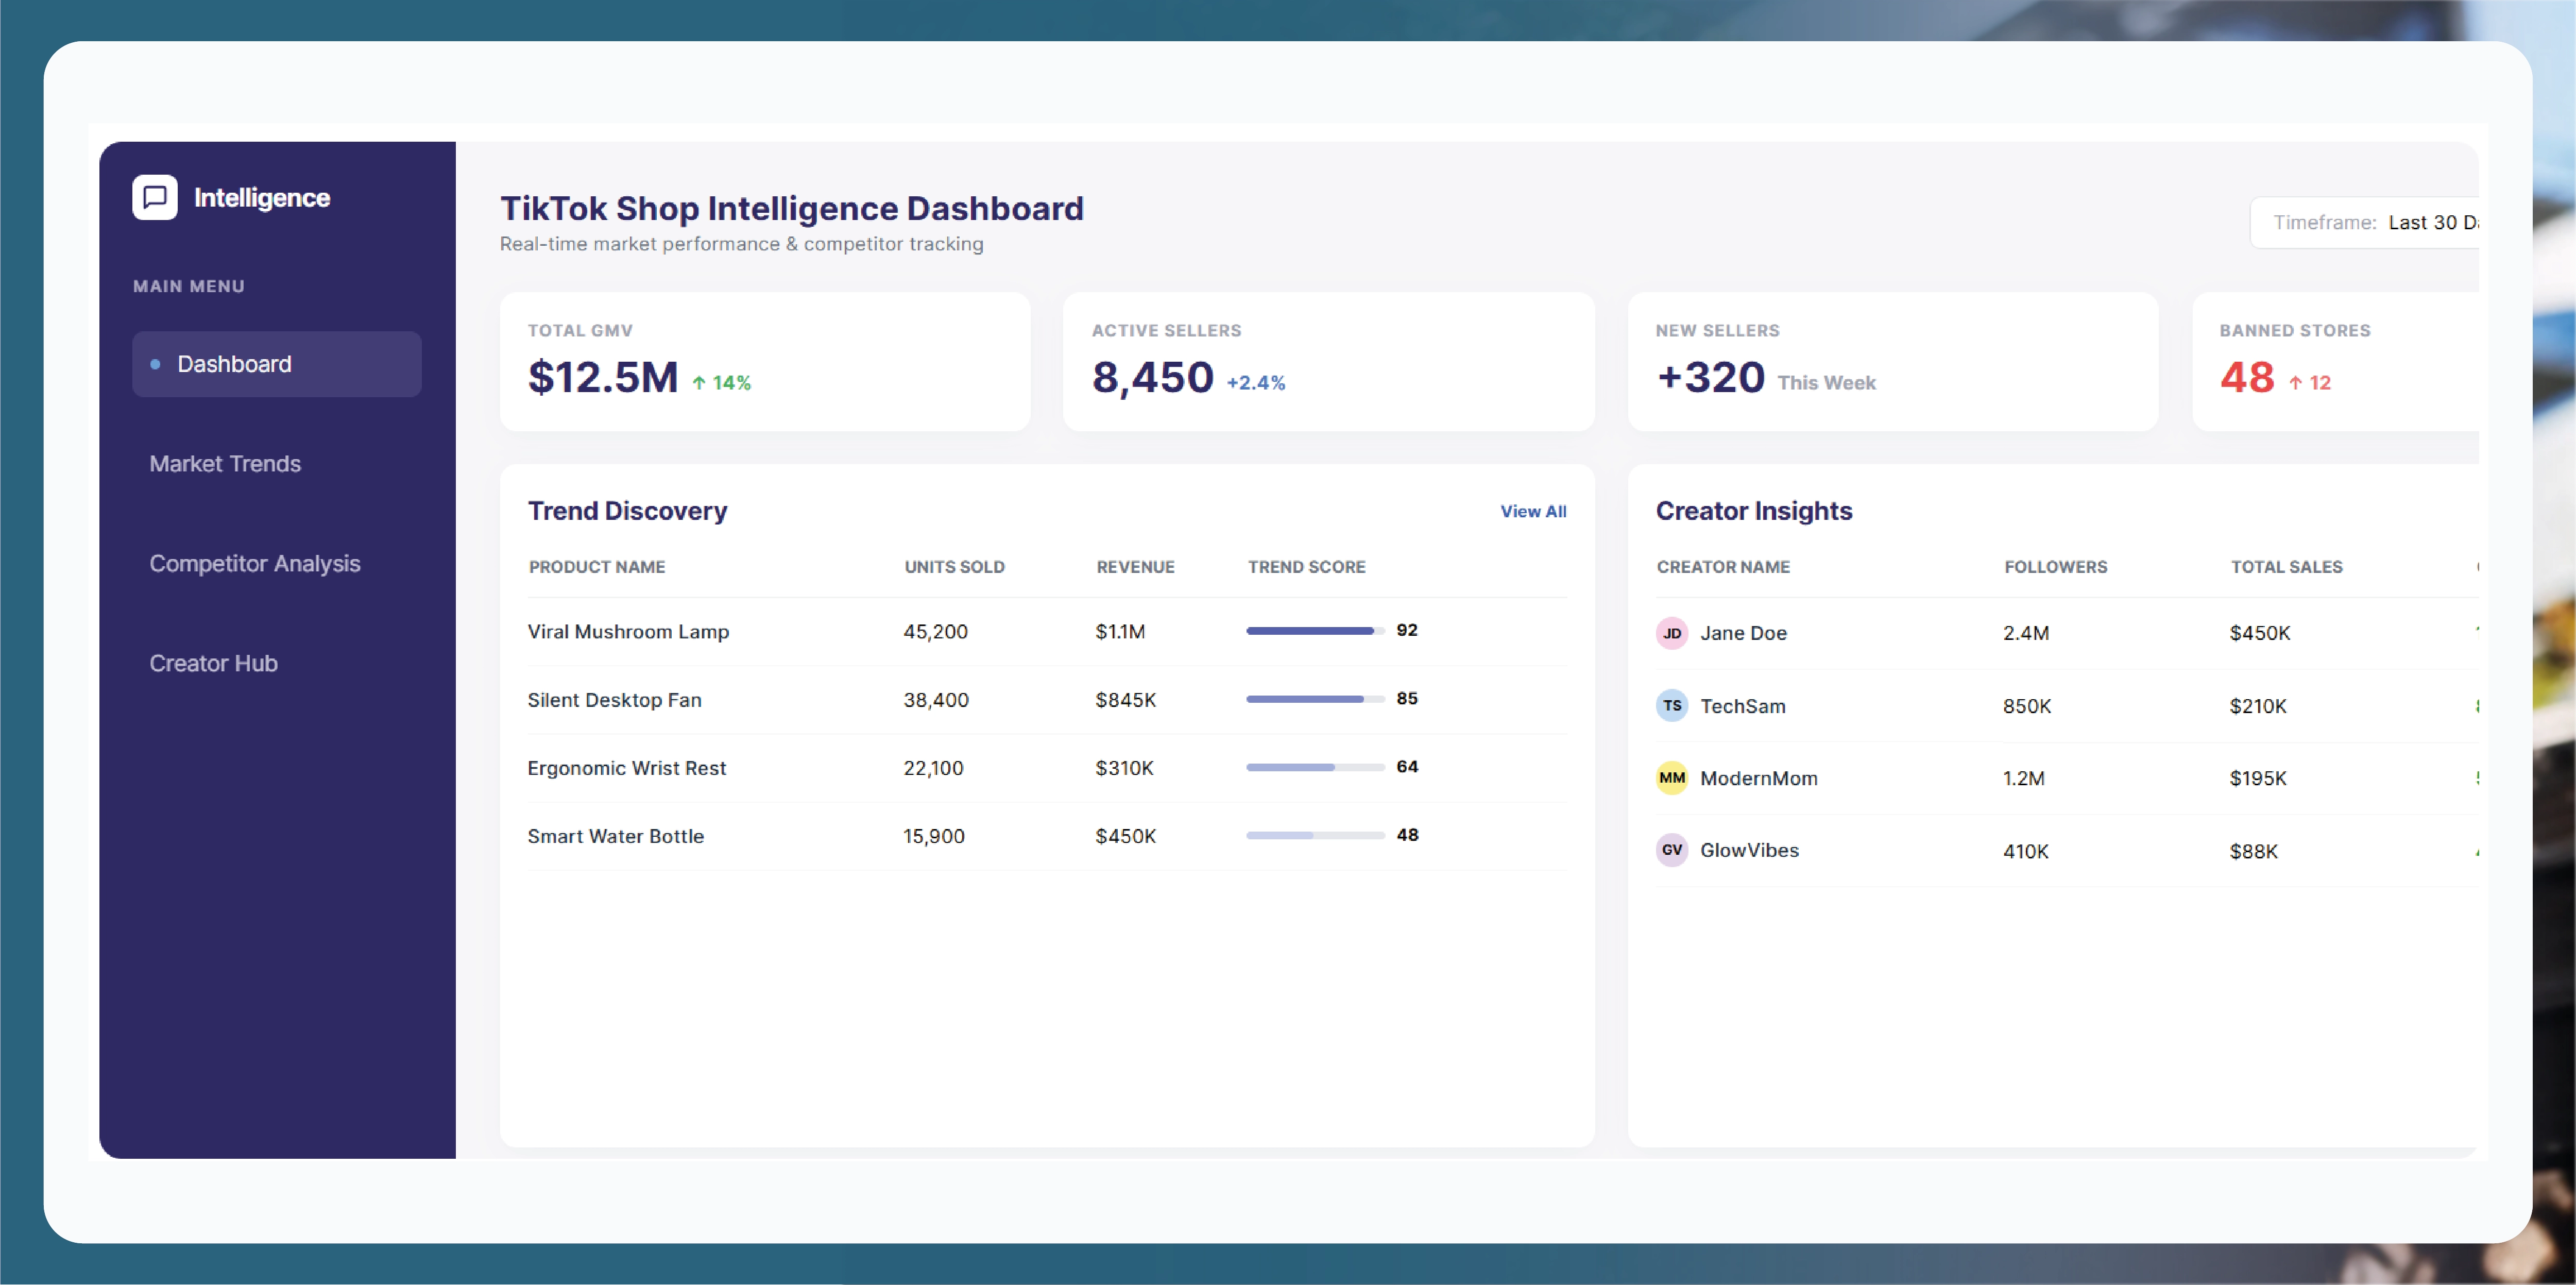Sort by the Units Sold column header
The image size is (2576, 1285).
[954, 567]
